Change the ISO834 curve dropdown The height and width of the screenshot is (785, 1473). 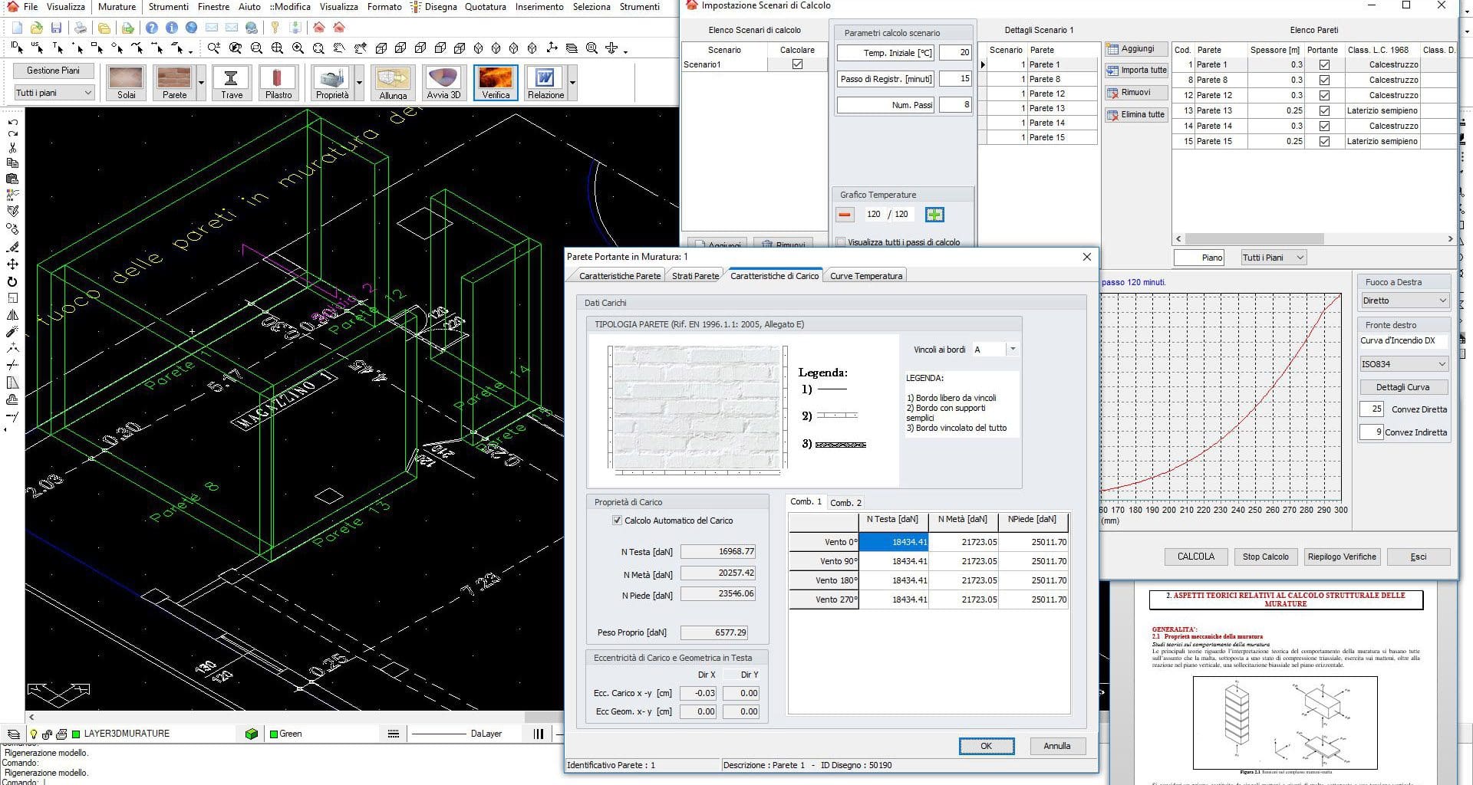(1403, 363)
